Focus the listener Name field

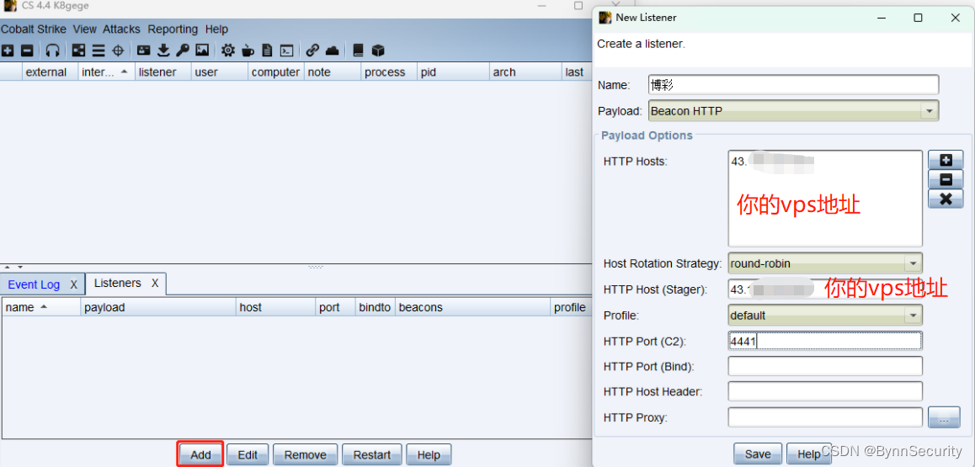(x=793, y=85)
